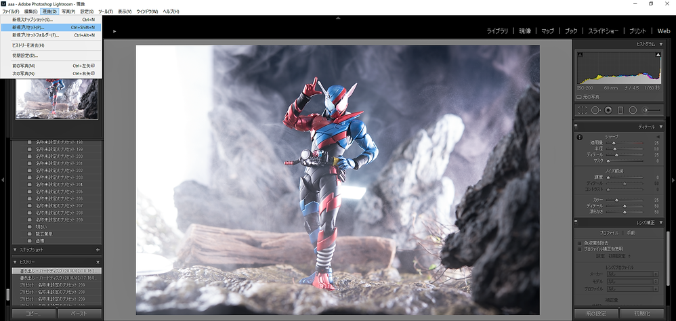Clear the history with X icon
The width and height of the screenshot is (676, 321).
click(98, 262)
